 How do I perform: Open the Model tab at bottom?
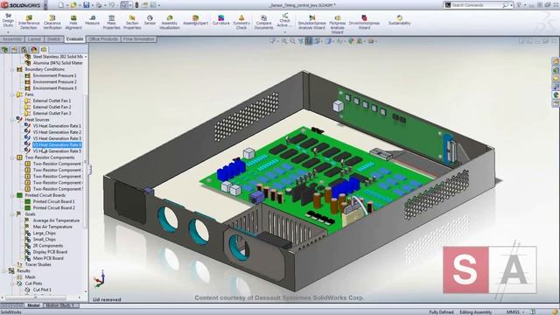point(33,305)
